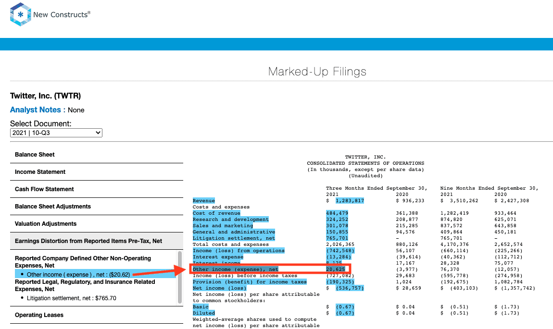Select the Litigation settlement, net : $765.70 list item
Screen dimensions: 553x329
pyautogui.click(x=72, y=298)
